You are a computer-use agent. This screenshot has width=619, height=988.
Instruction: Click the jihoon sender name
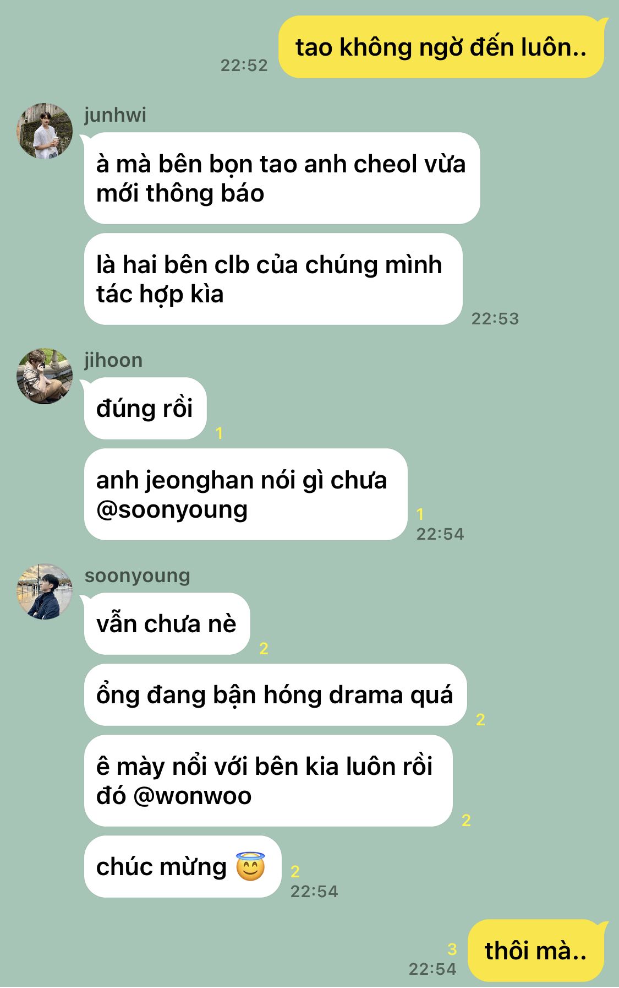point(113,360)
